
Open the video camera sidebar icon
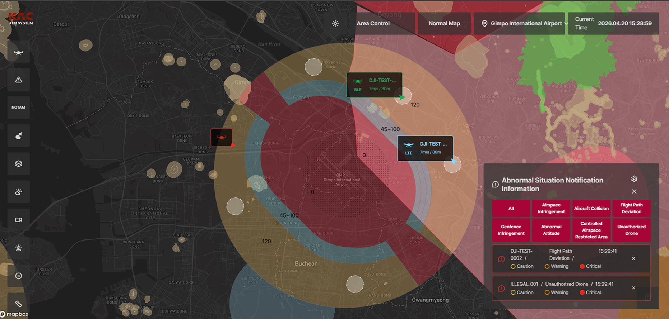point(18,220)
